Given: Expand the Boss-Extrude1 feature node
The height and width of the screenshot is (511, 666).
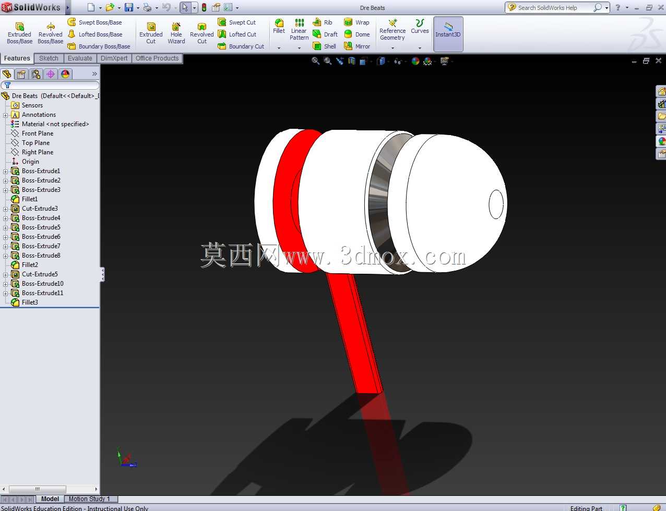Looking at the screenshot, I should click(x=6, y=171).
